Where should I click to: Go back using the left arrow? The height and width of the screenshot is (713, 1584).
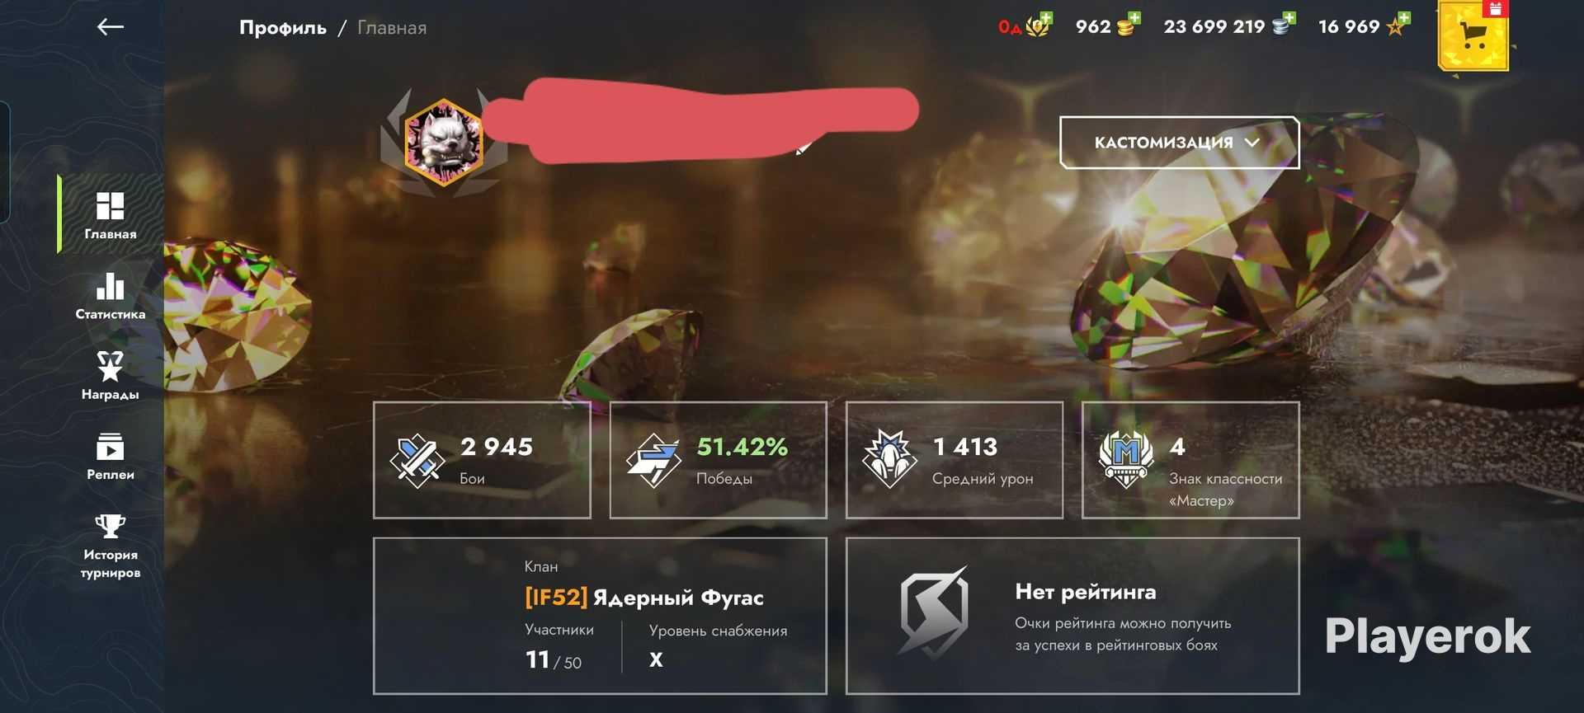[x=110, y=27]
